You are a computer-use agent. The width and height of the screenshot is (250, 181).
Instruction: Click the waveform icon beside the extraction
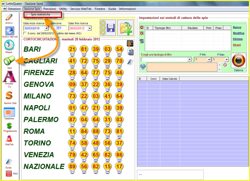[130, 44]
